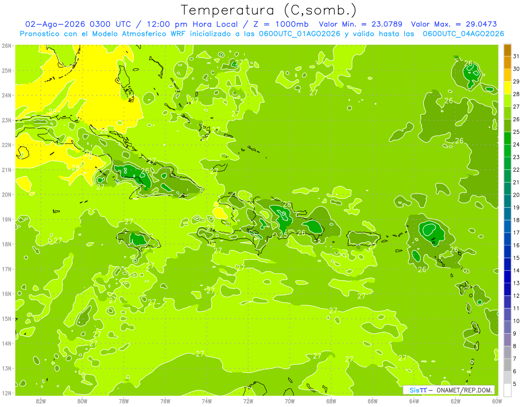The width and height of the screenshot is (528, 407).
Task: Click the colorbar legend value 31
Action: [x=517, y=56]
